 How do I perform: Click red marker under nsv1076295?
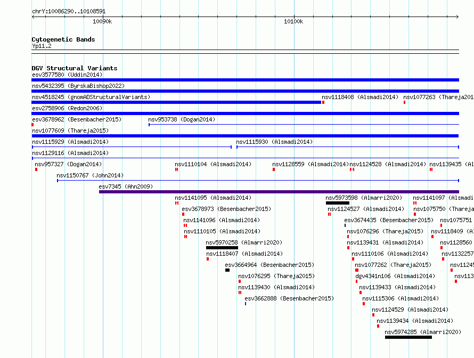click(x=240, y=281)
